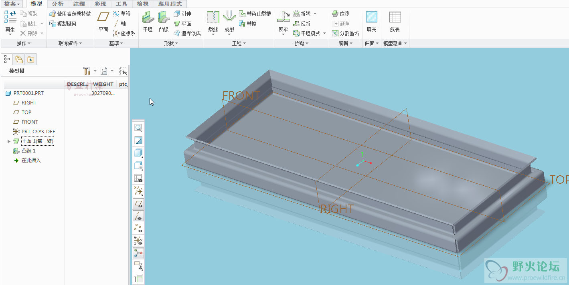This screenshot has height=285, width=569.
Task: Toggle coordinate system display
Action: pos(138,241)
